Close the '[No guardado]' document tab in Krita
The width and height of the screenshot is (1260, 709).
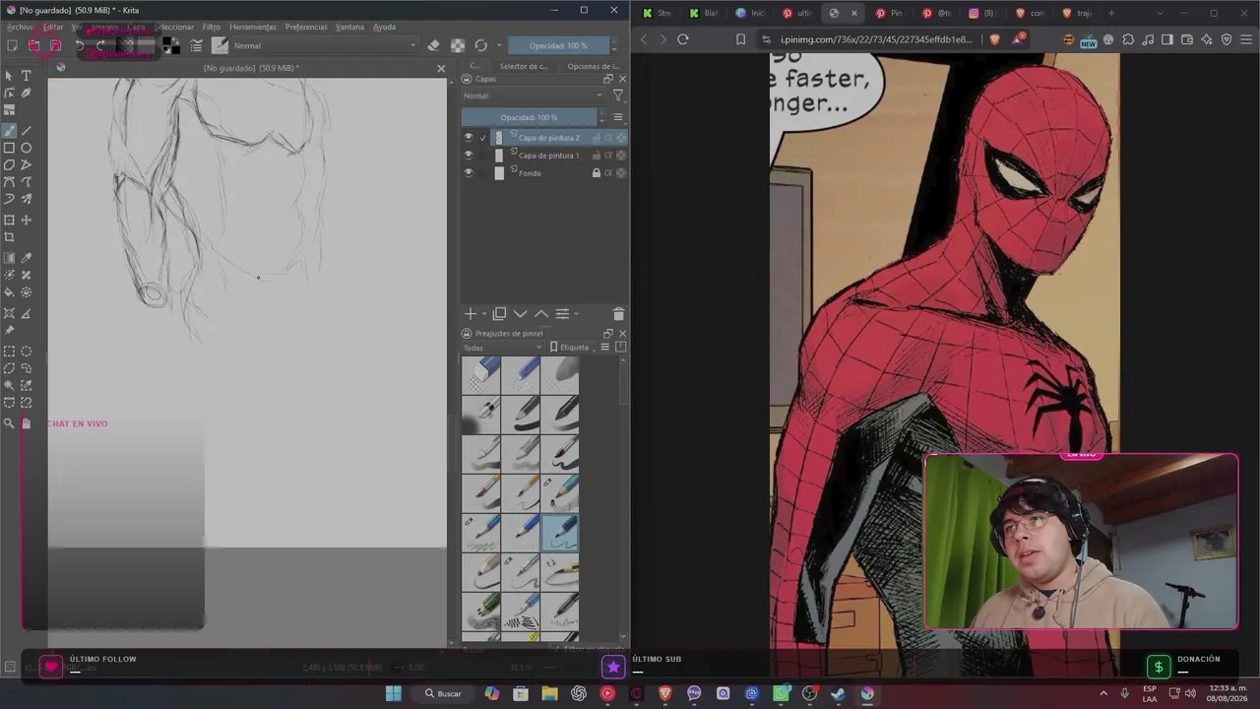[441, 68]
